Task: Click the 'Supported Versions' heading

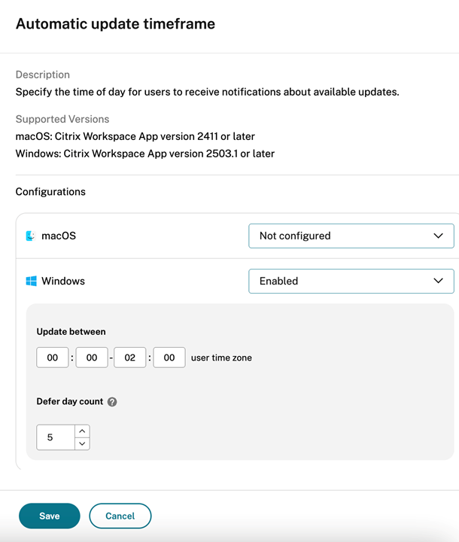Action: pyautogui.click(x=62, y=119)
